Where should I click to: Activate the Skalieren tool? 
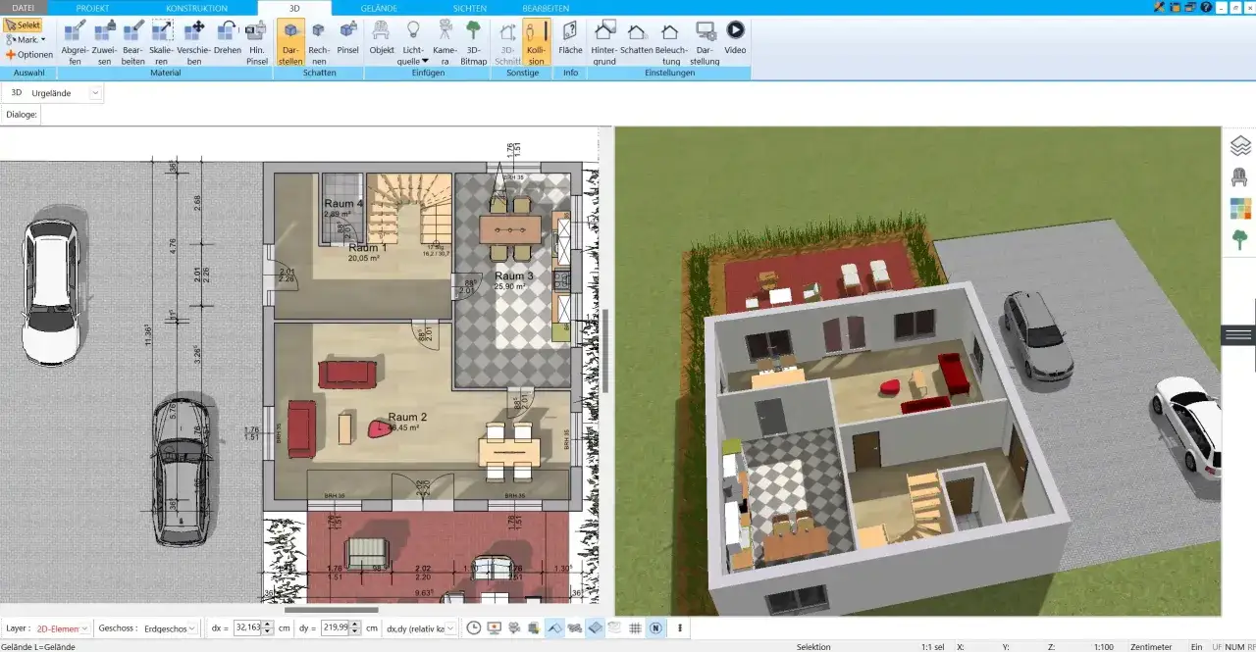pyautogui.click(x=162, y=42)
